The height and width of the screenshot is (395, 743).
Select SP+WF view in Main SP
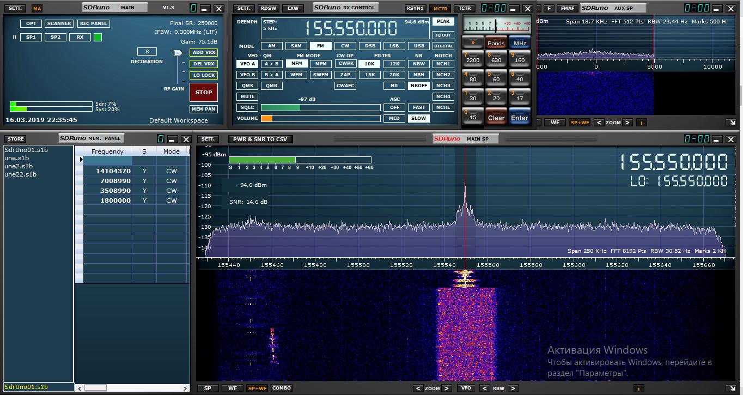tap(257, 388)
